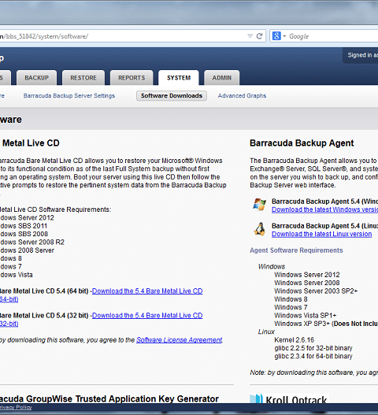Click the 'Windows Server 2003 SP2+' requirement

pyautogui.click(x=316, y=291)
